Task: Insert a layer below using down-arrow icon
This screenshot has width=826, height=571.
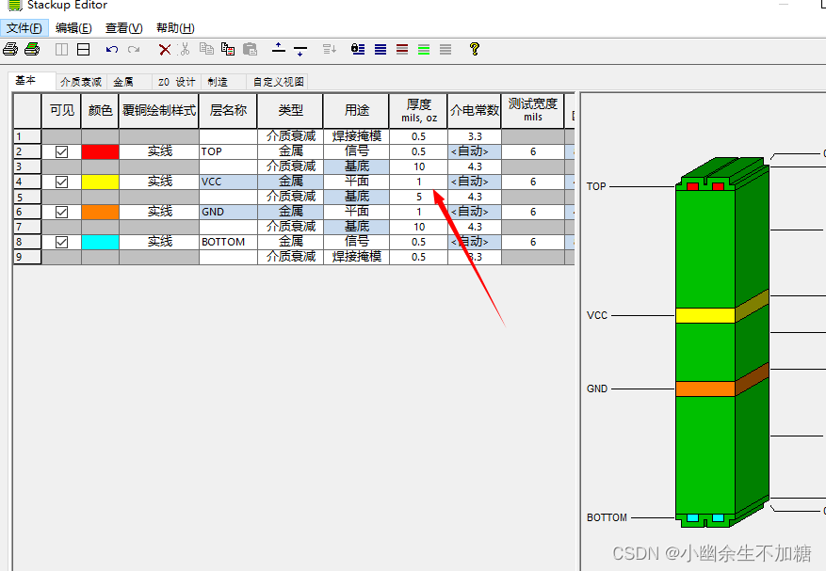Action: pos(300,51)
